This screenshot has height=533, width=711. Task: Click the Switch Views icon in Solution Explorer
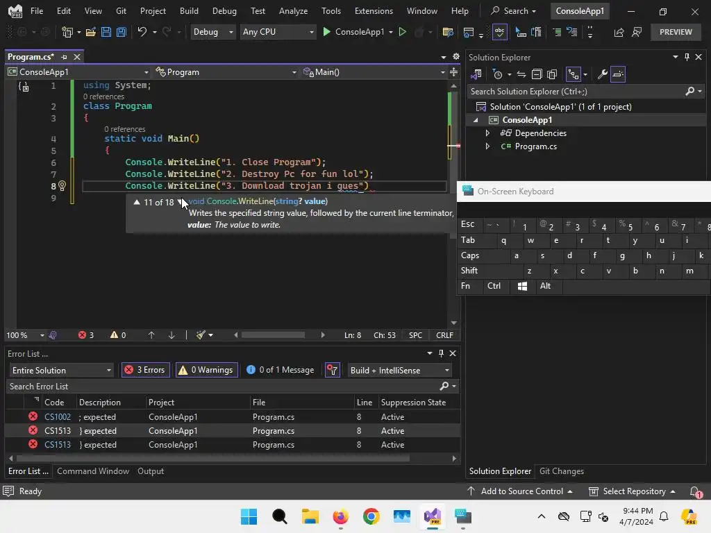(476, 74)
